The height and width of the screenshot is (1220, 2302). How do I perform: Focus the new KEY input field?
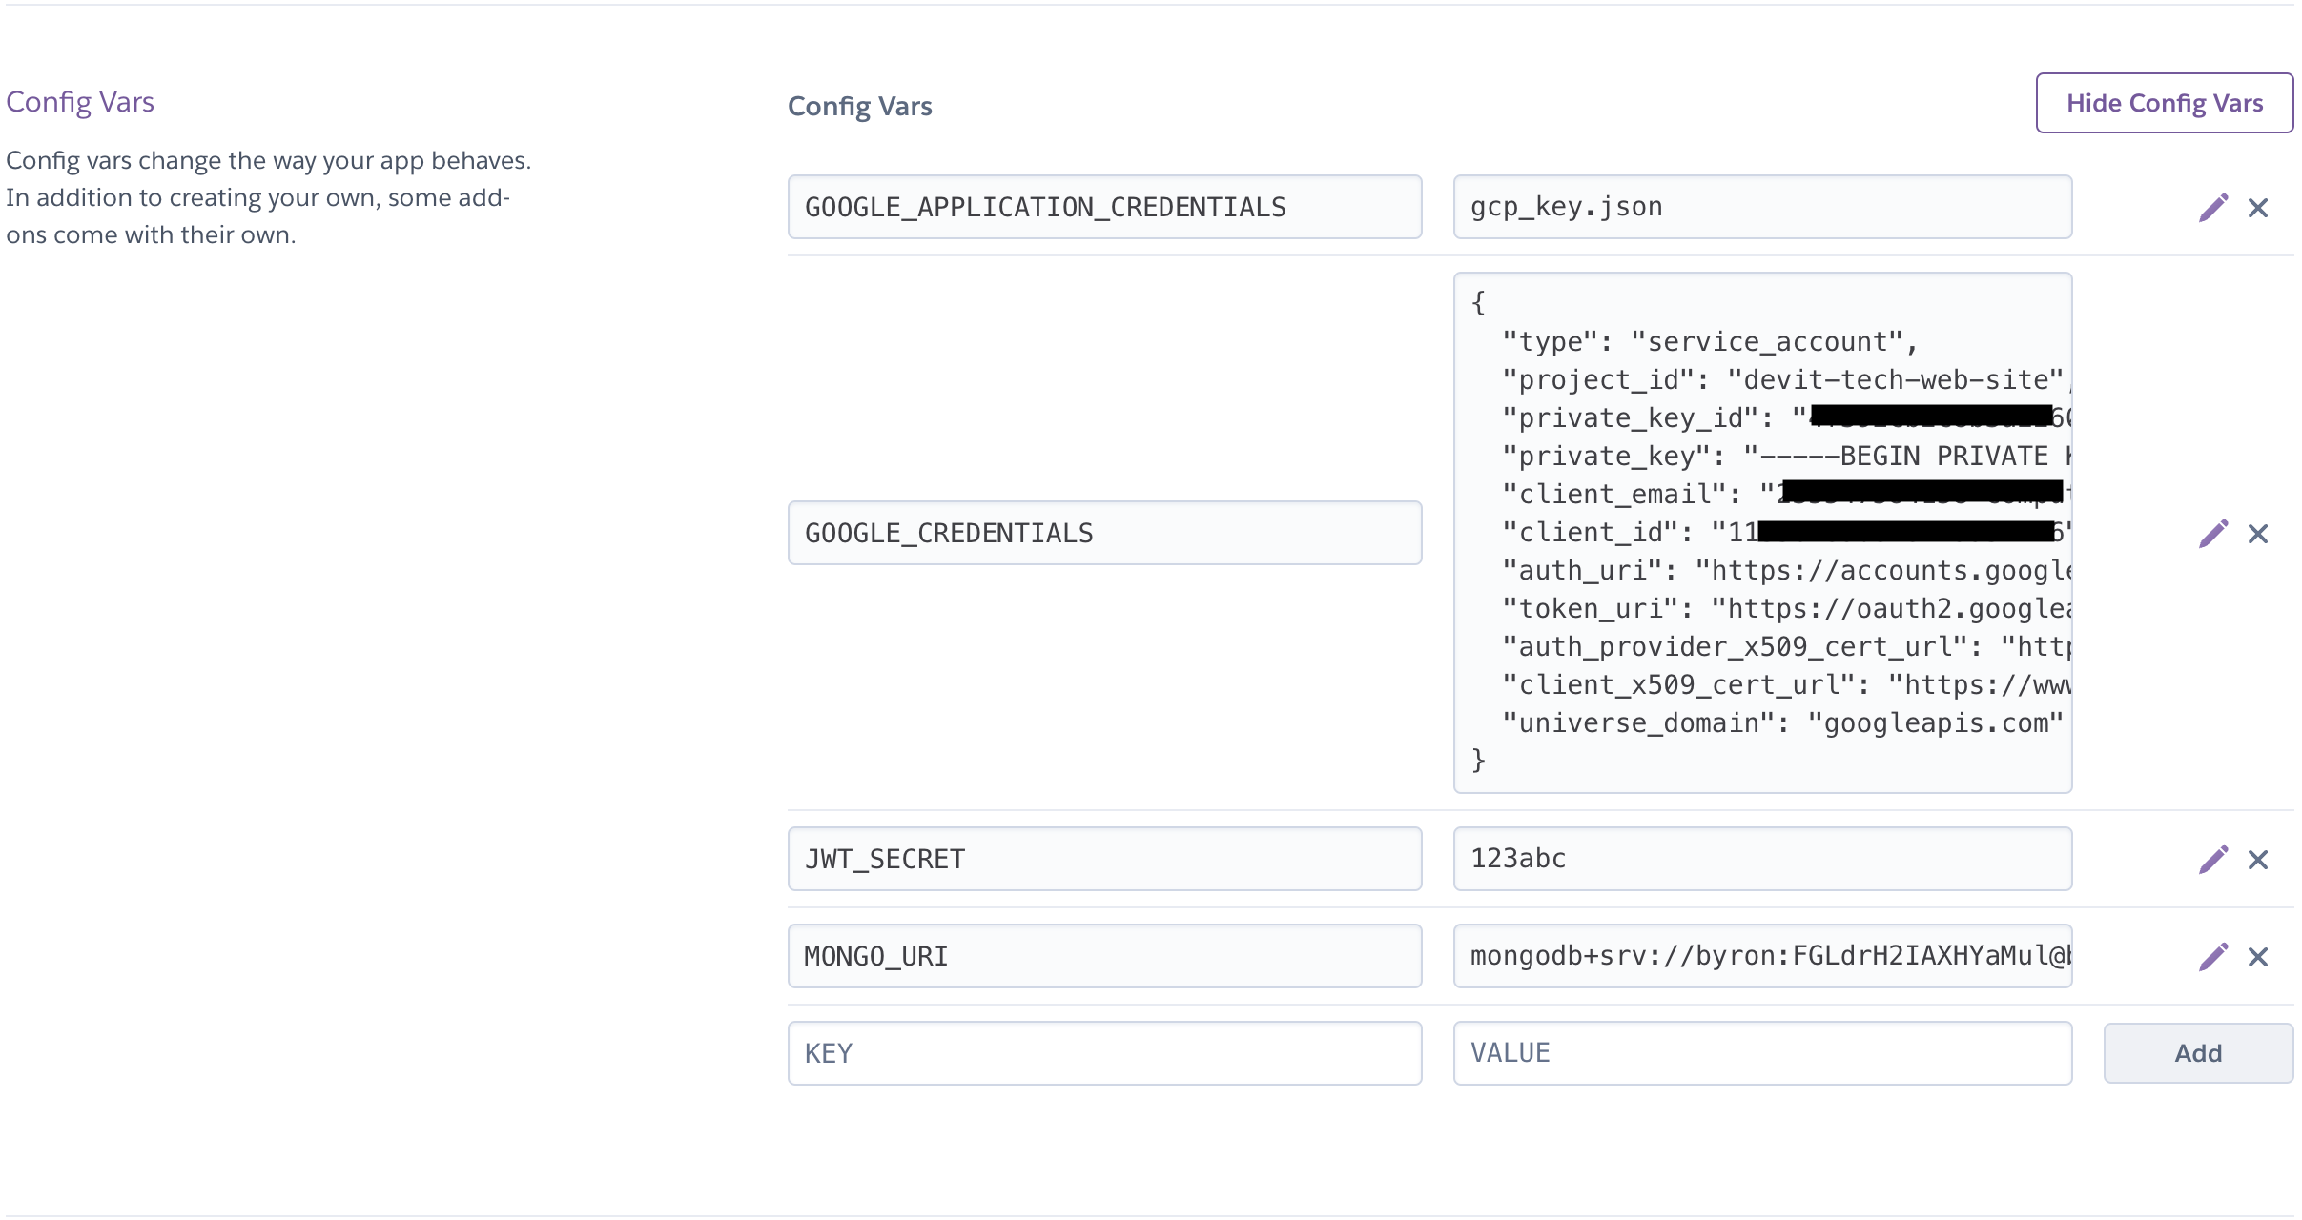coord(1104,1053)
